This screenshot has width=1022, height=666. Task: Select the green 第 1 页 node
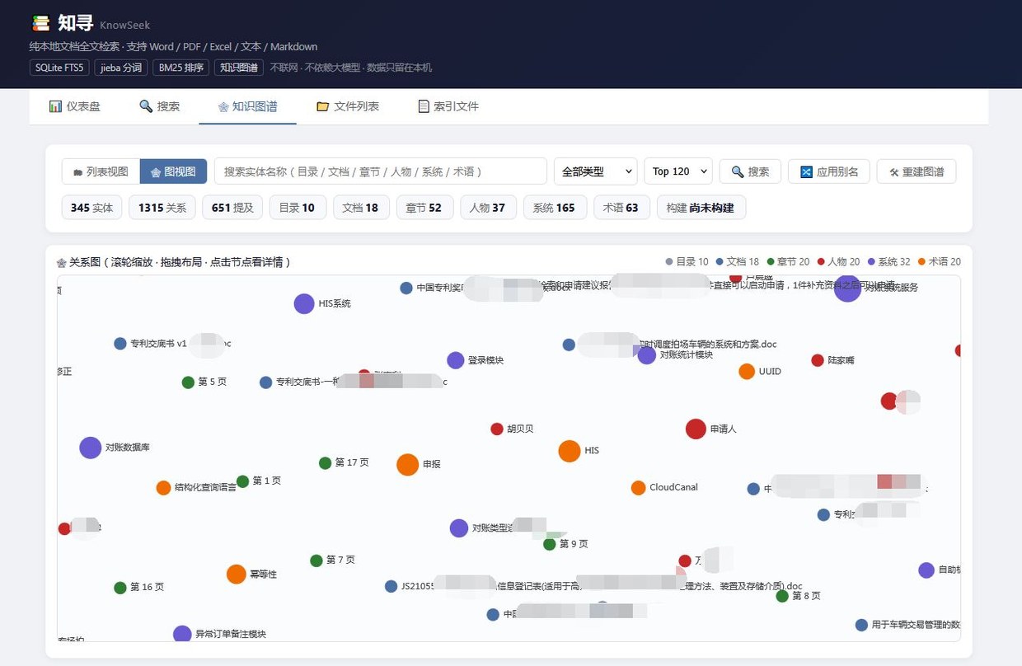coord(242,481)
